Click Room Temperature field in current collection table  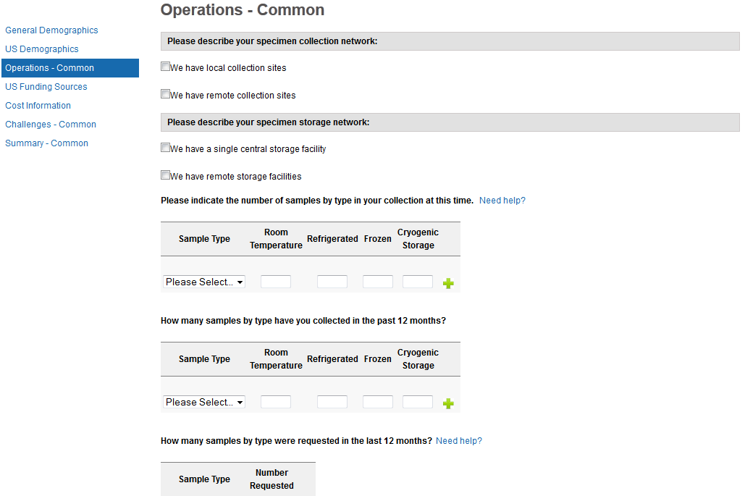276,282
